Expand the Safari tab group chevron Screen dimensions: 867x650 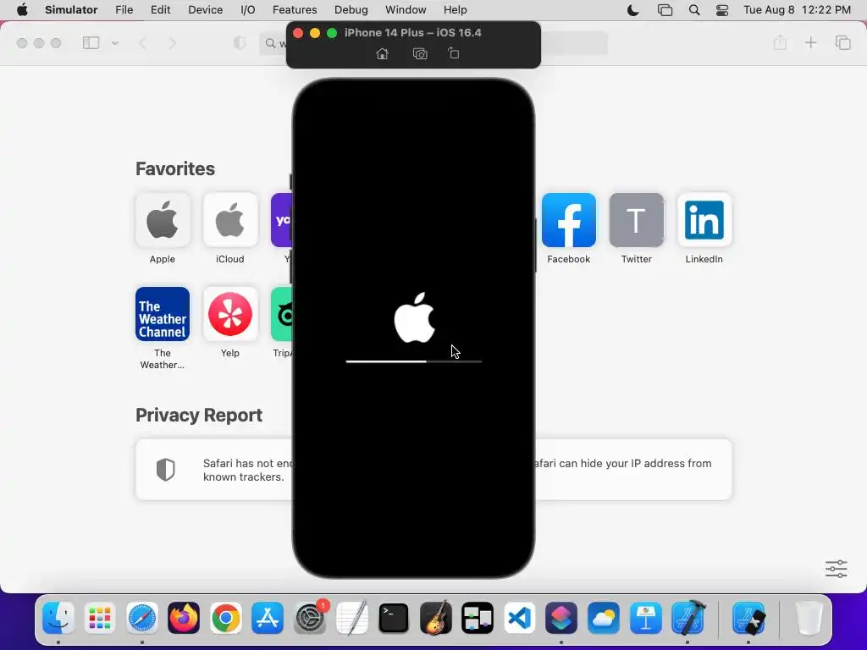coord(115,42)
